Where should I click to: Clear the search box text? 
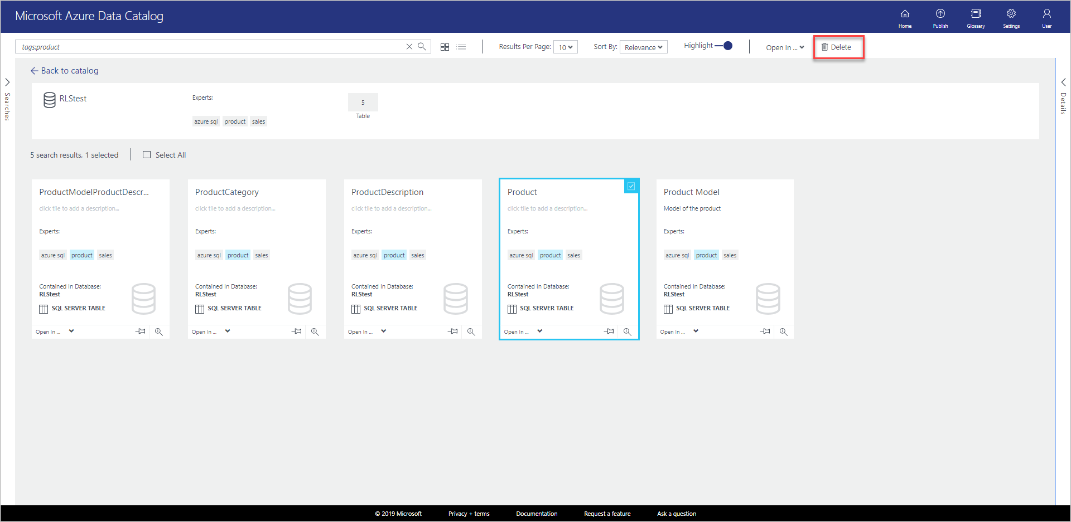pos(409,47)
